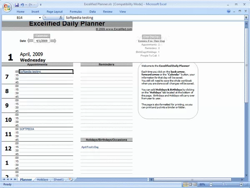Zoom out with the minus button
Viewport: 250px width, 188px height.
[211, 185]
